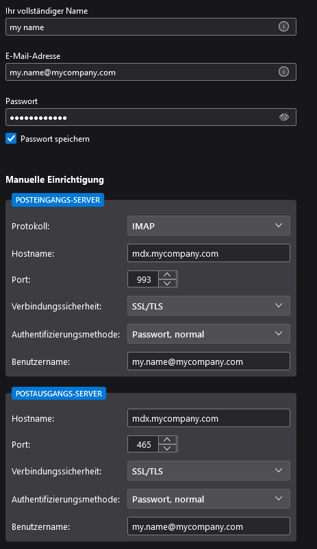
Task: Open outgoing Authentifizierungsmethode dropdown
Action: tap(209, 499)
